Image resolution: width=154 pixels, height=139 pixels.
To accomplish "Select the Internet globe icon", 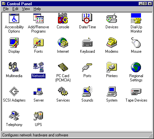I will (63, 43).
